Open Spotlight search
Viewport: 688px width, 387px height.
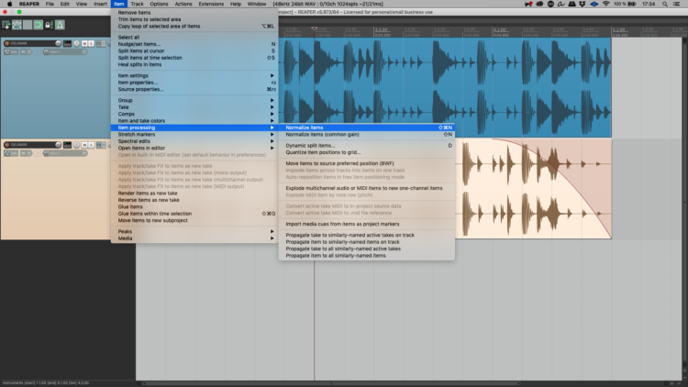(665, 4)
